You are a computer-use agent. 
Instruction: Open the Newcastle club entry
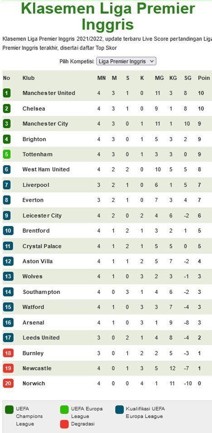click(x=37, y=368)
